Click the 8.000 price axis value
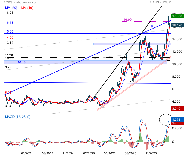Image resolution: width=184 pixels, height=156 pixels. coord(176,77)
